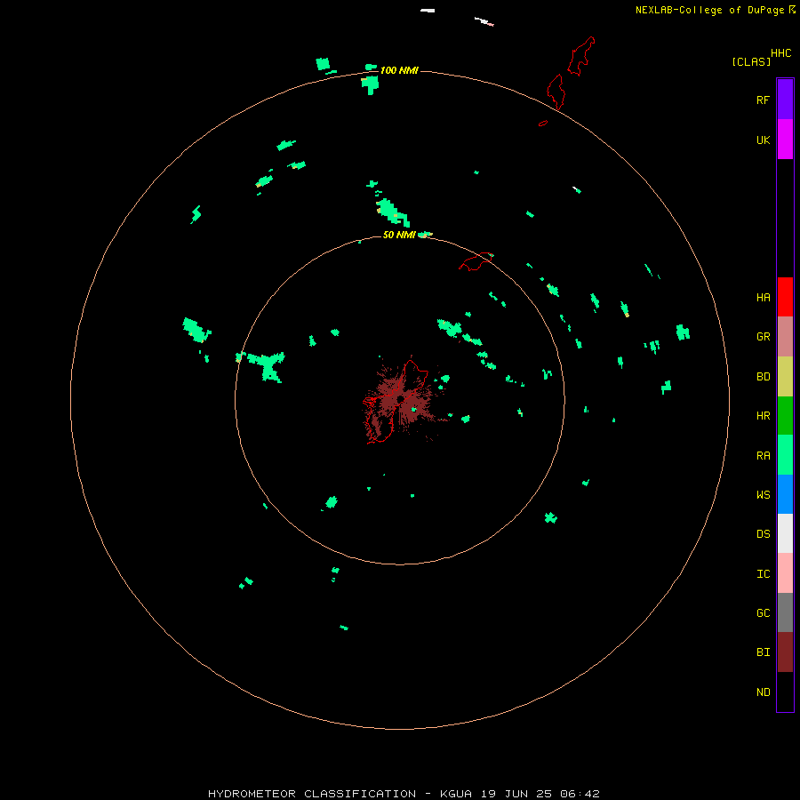Click the RA legend label
Screen dimensions: 800x800
[x=763, y=455]
